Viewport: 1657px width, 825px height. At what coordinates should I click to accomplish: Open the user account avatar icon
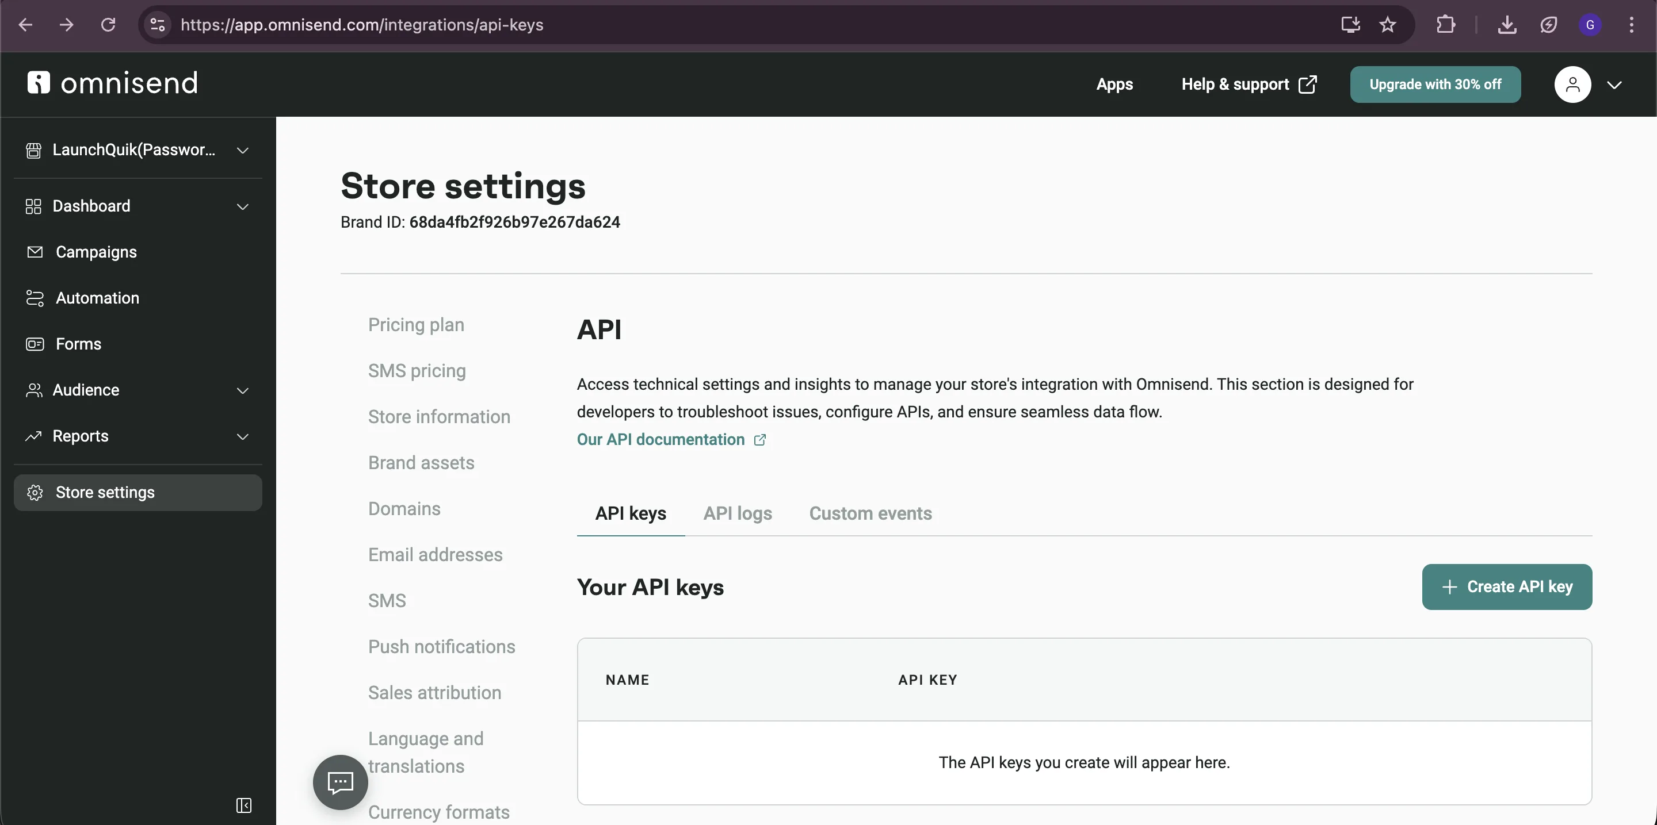(x=1573, y=84)
